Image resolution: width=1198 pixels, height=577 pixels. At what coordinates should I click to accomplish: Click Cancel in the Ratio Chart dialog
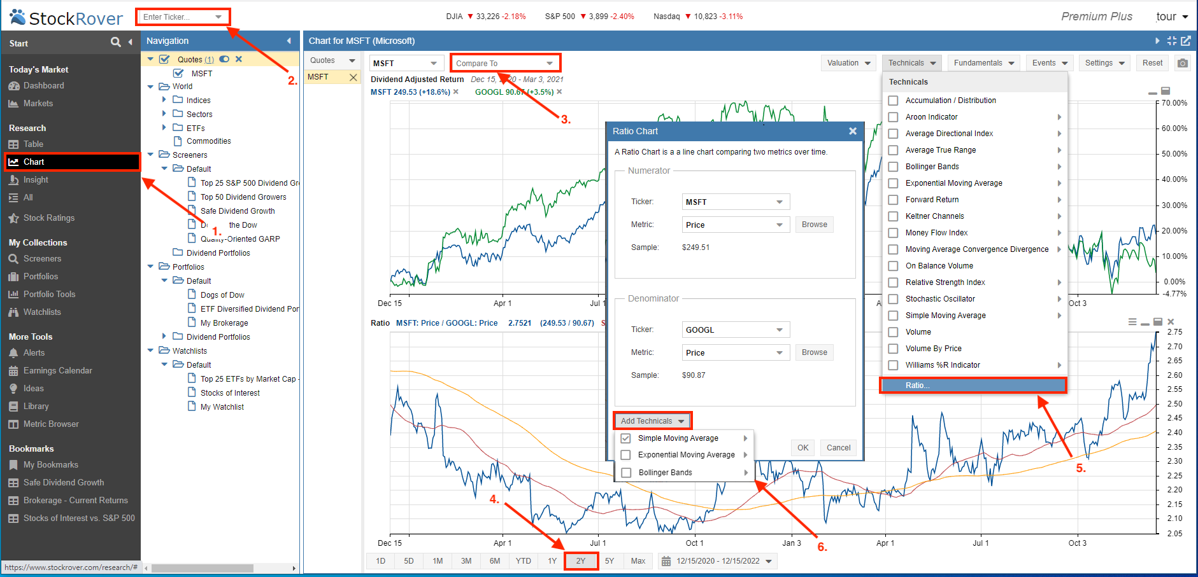click(838, 448)
